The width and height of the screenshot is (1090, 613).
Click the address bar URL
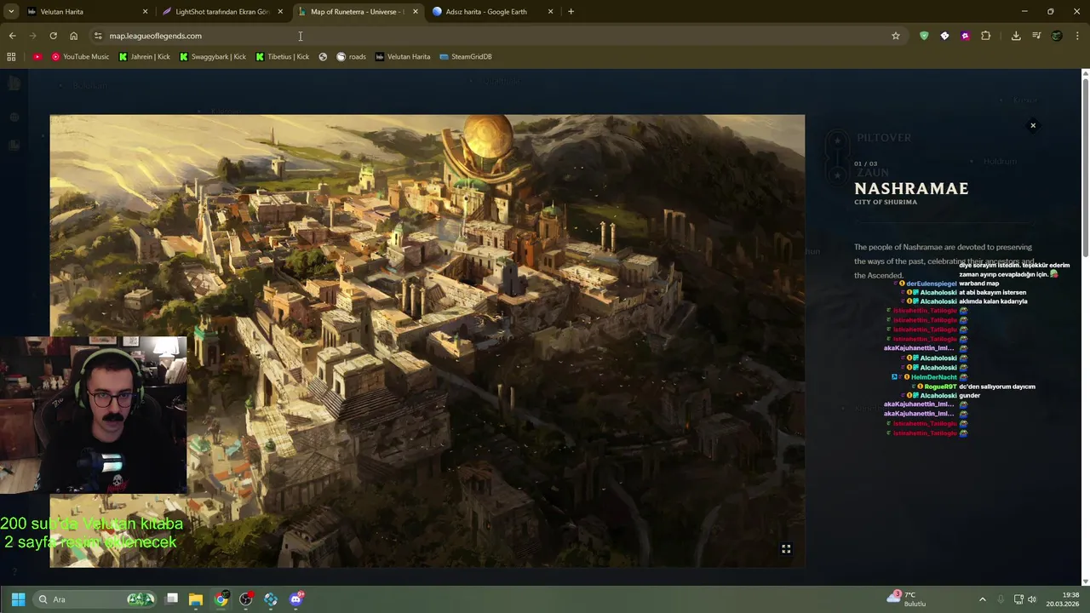click(x=155, y=36)
